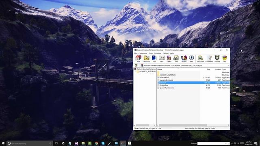Select the README.txt file
Viewport: 260px width, 146px height.
(x=193, y=85)
